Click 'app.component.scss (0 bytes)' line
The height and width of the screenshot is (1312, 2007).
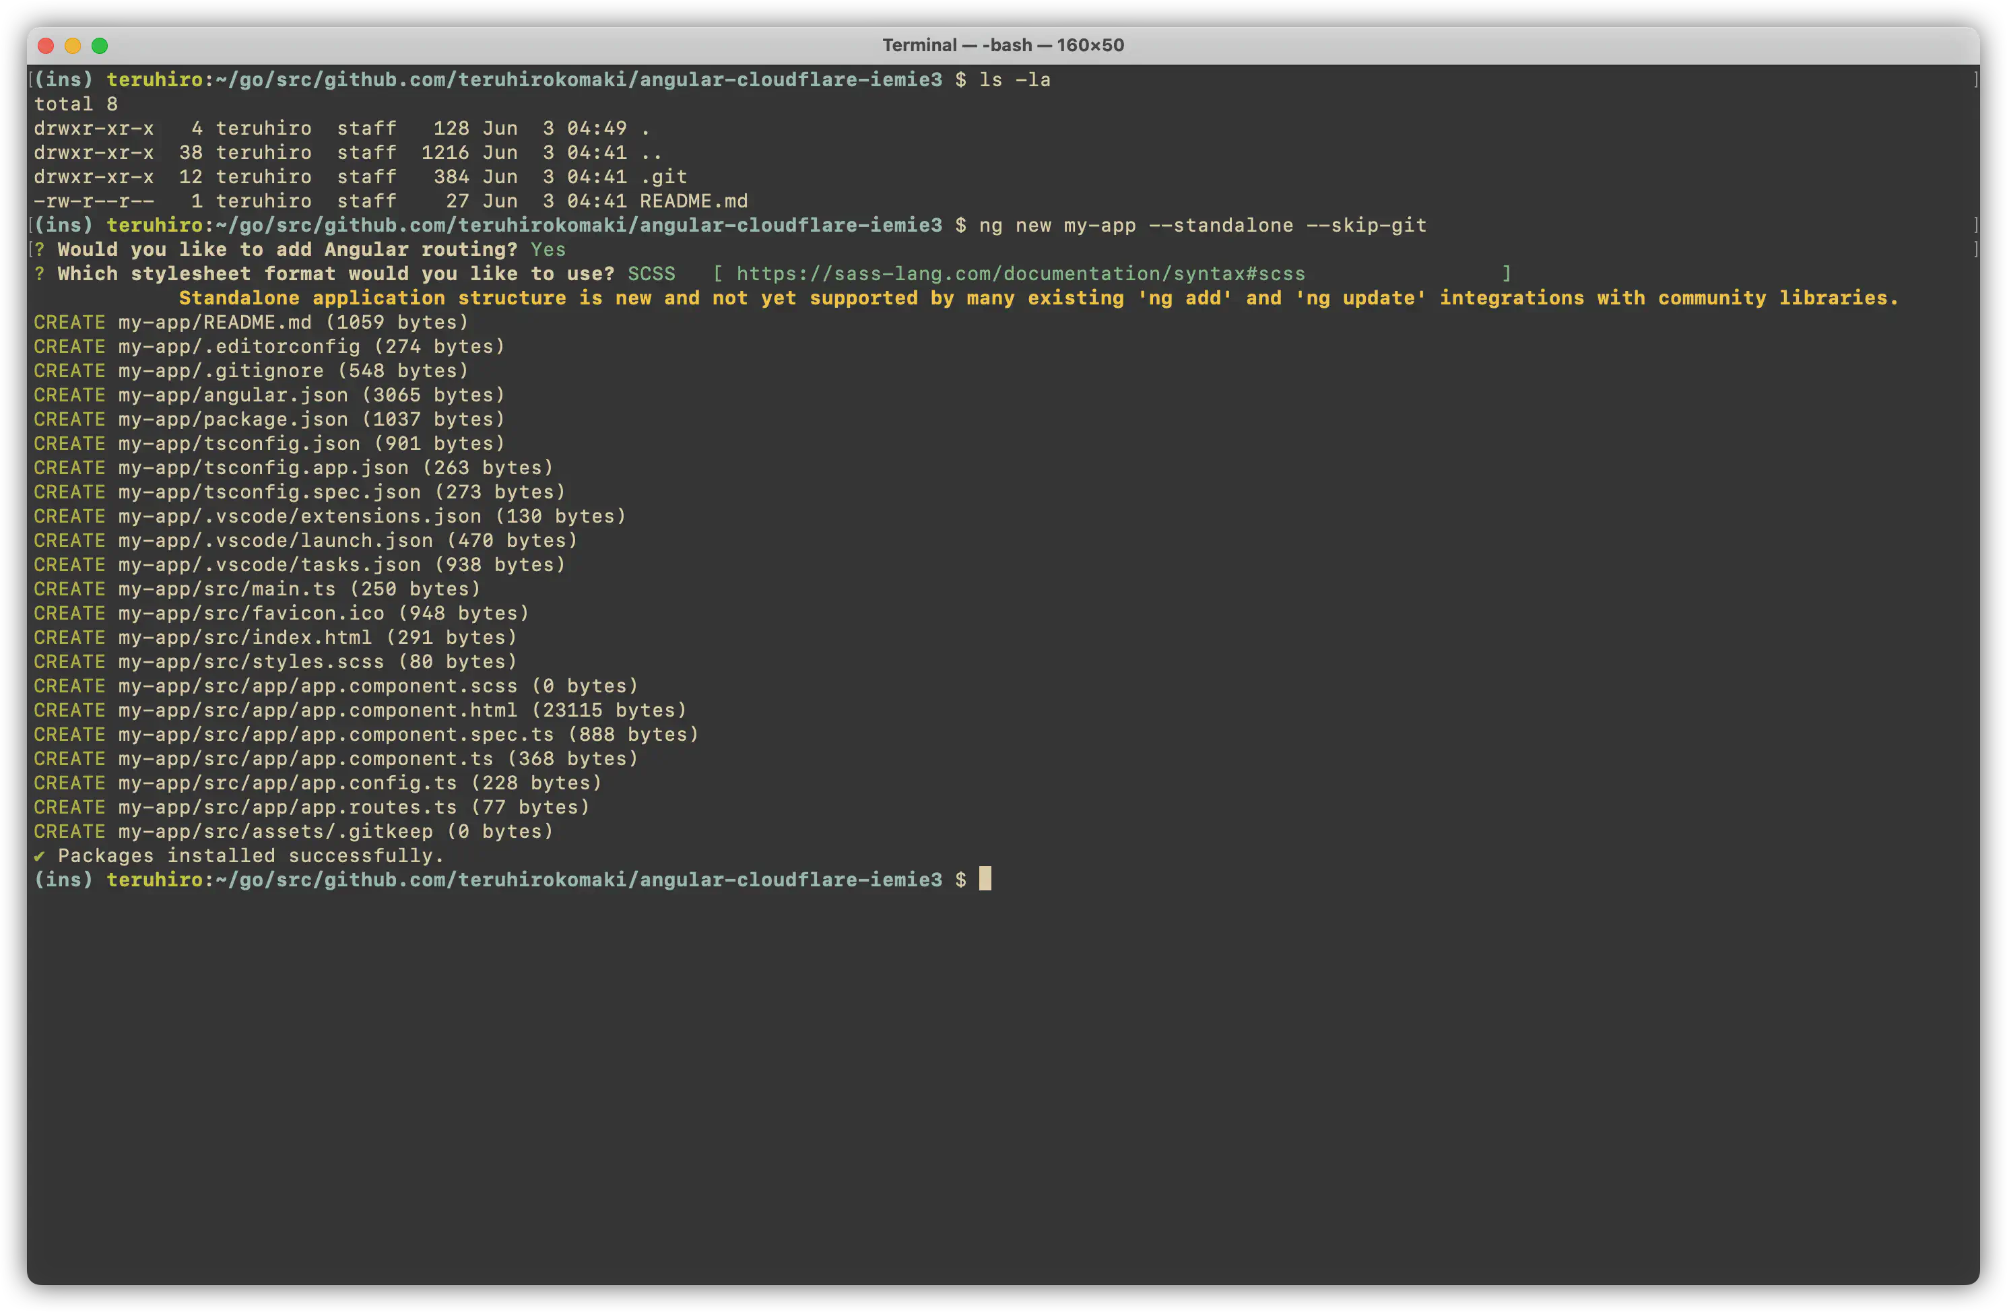click(335, 686)
